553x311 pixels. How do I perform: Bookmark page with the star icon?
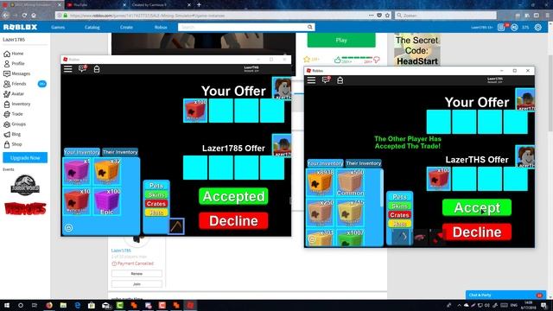pyautogui.click(x=388, y=16)
